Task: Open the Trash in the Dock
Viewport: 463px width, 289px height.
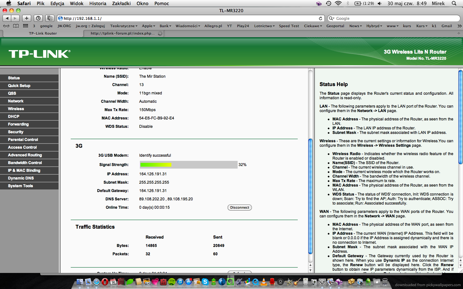Action: click(385, 282)
